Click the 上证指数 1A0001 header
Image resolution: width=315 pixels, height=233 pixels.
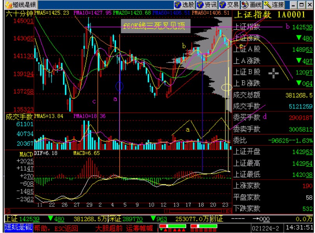269,14
